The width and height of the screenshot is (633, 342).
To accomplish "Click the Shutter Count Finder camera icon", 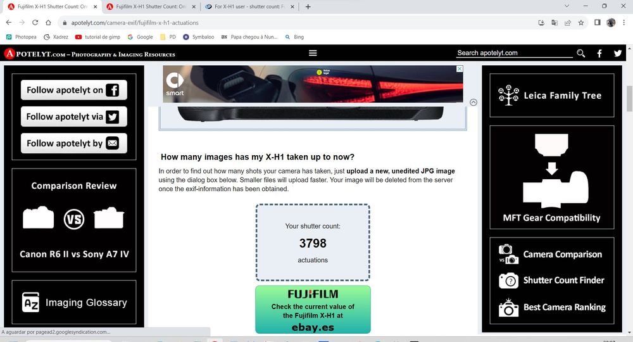I will click(x=509, y=280).
